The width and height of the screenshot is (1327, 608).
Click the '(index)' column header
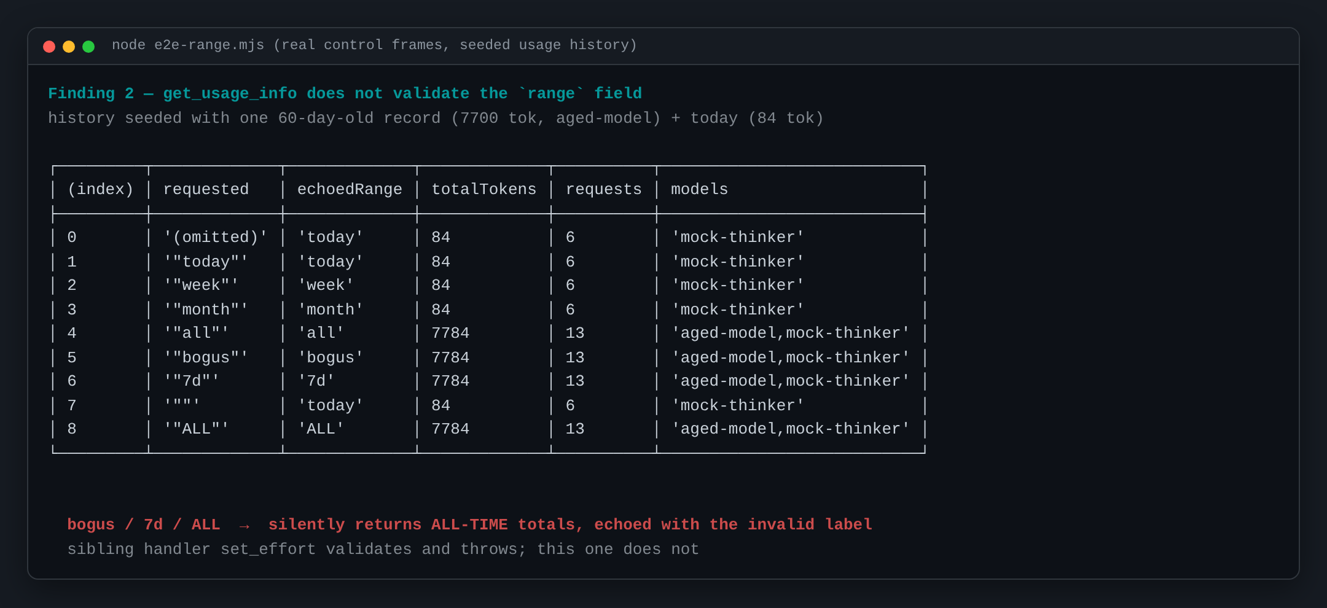coord(101,189)
